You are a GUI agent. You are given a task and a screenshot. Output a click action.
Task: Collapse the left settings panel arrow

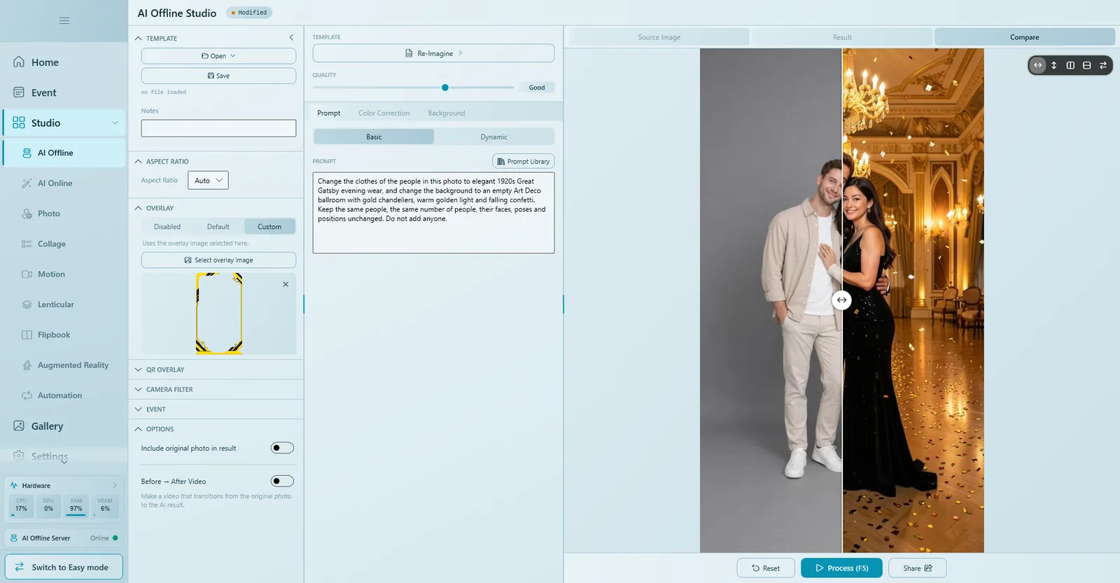click(291, 37)
